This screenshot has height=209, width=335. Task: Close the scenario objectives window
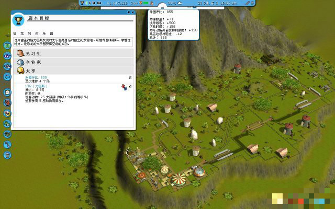point(132,13)
